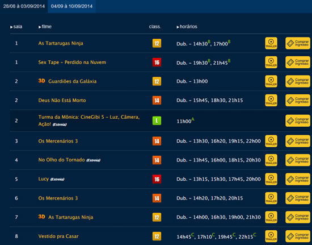Sort by the horários column header
312x245 pixels.
pyautogui.click(x=187, y=27)
